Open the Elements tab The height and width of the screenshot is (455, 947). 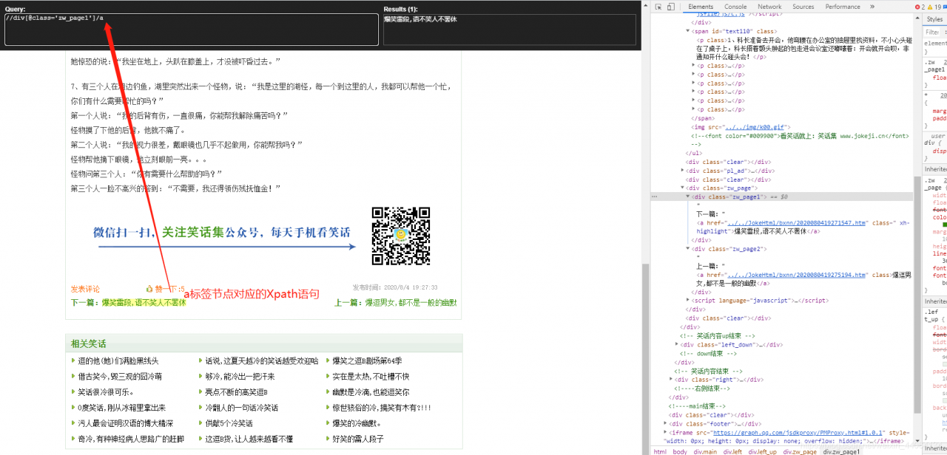pos(701,7)
